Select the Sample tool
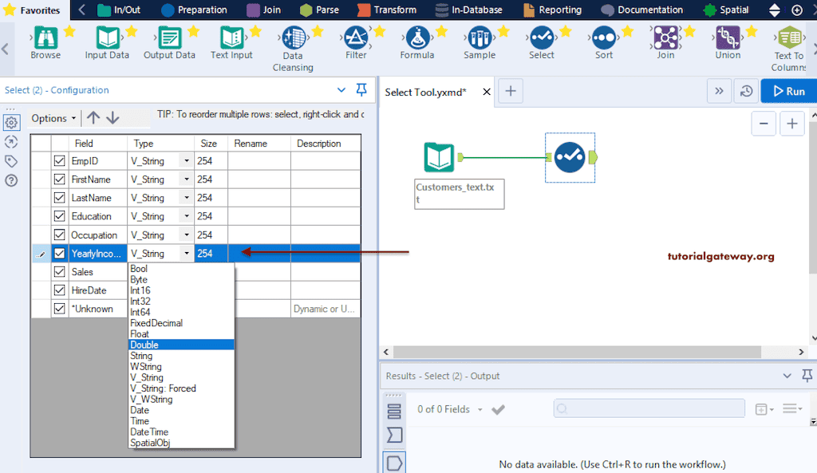The width and height of the screenshot is (817, 473). pos(480,37)
